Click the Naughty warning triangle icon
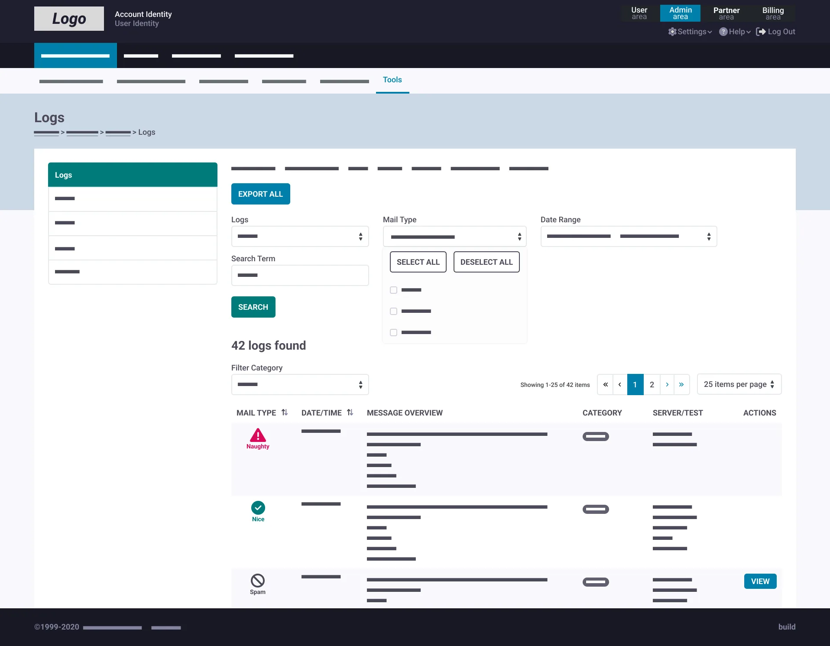This screenshot has height=646, width=830. point(258,435)
